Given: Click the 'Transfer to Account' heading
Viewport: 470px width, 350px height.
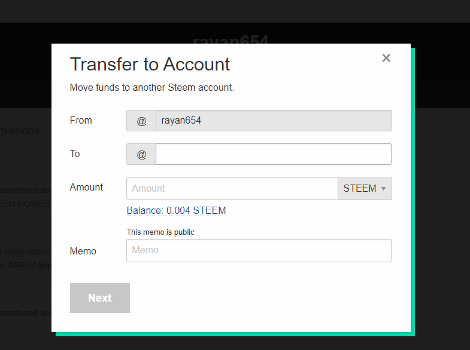Looking at the screenshot, I should [150, 65].
